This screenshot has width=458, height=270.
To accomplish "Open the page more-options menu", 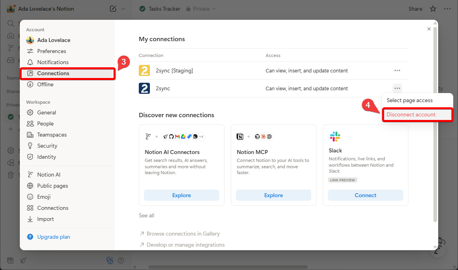I will (447, 9).
